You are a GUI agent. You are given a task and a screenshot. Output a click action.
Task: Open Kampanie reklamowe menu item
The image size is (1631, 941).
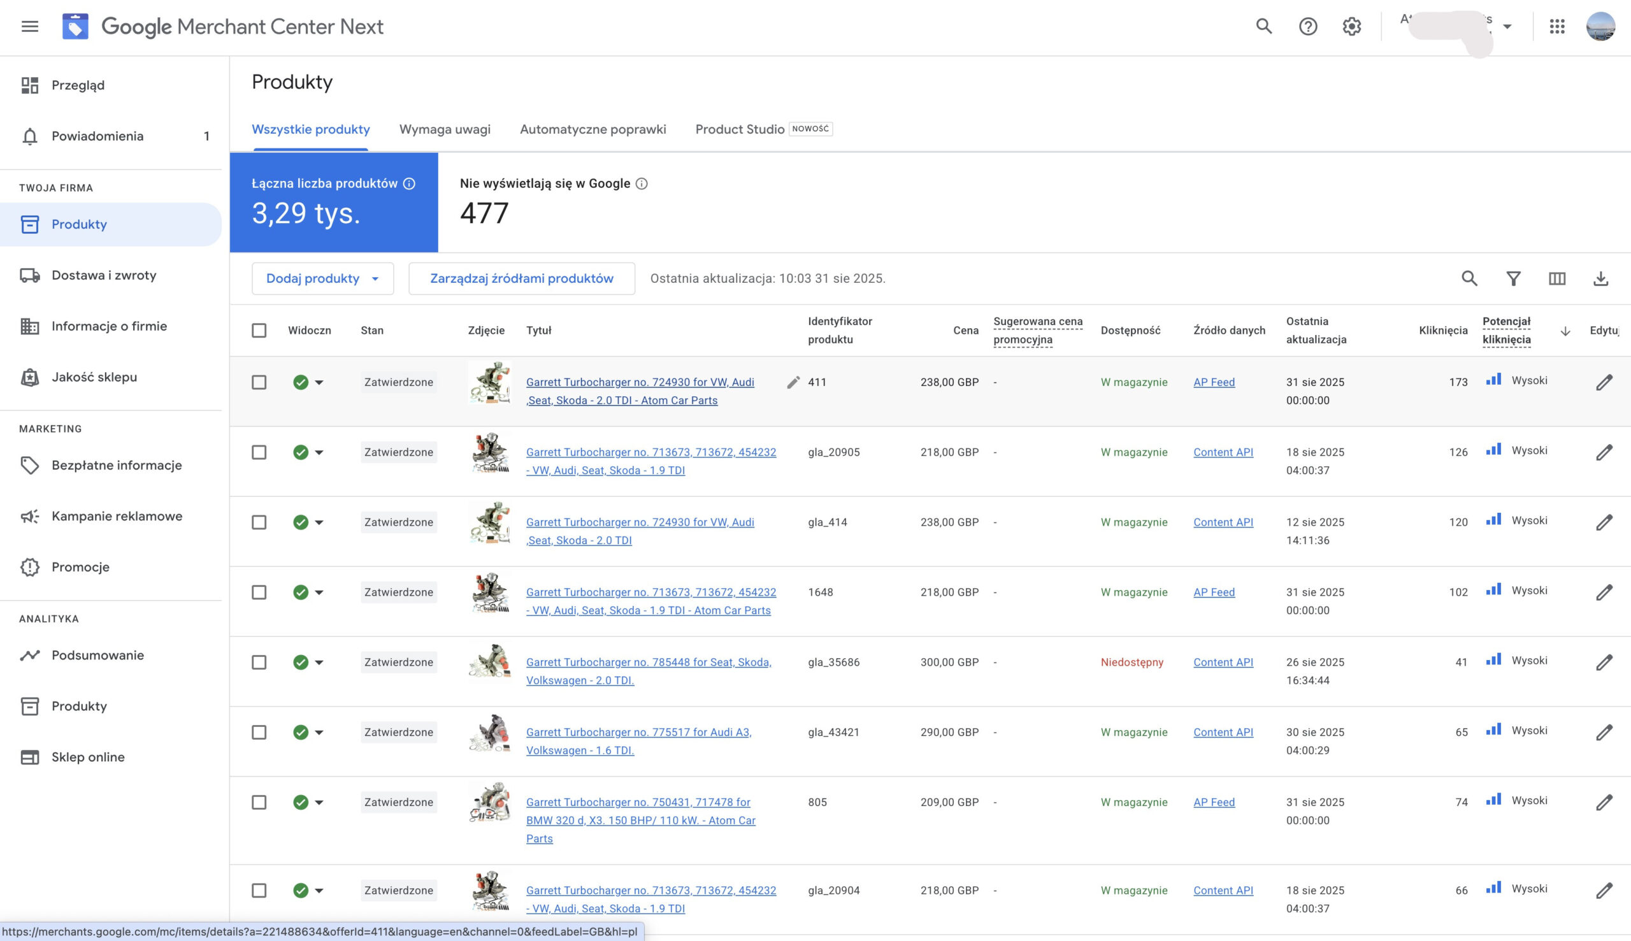110,516
